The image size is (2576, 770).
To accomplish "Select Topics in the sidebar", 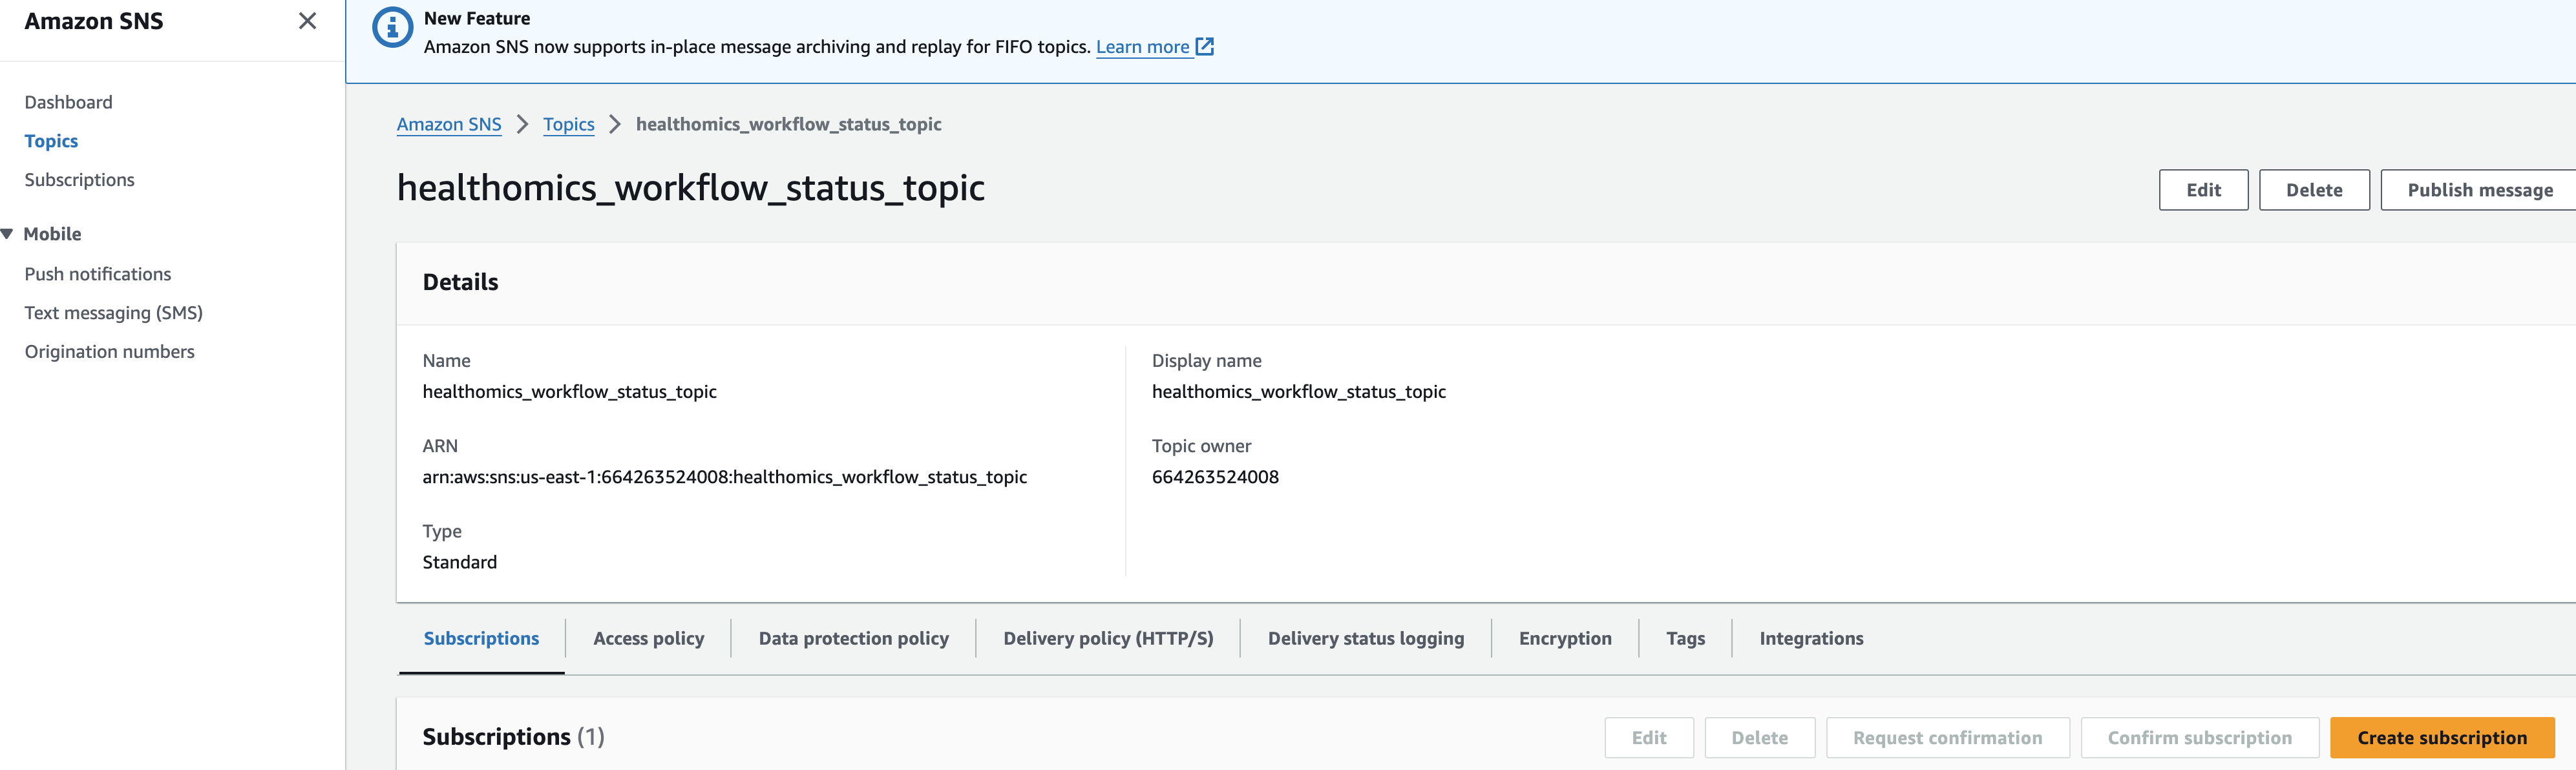I will pyautogui.click(x=51, y=141).
